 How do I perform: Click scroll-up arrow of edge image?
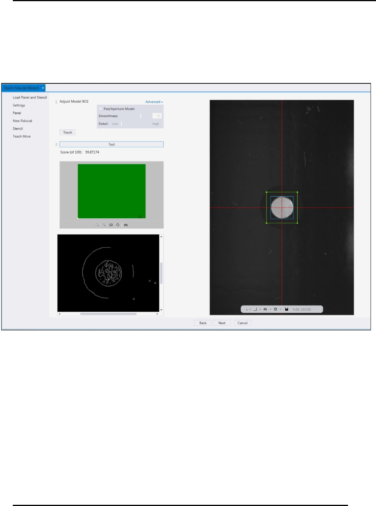(x=161, y=236)
